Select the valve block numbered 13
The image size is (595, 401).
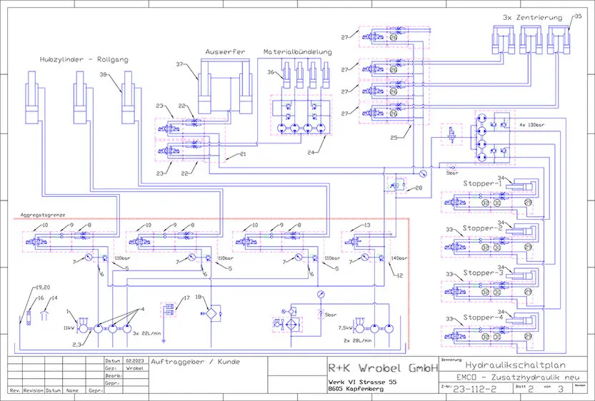[361, 241]
